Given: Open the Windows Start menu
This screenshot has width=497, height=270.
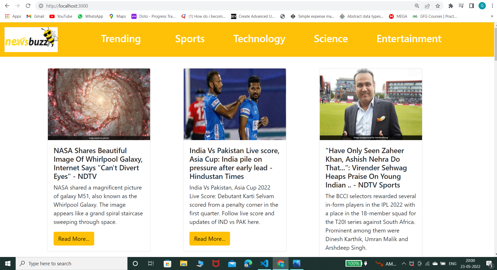Looking at the screenshot, I should pos(8,263).
